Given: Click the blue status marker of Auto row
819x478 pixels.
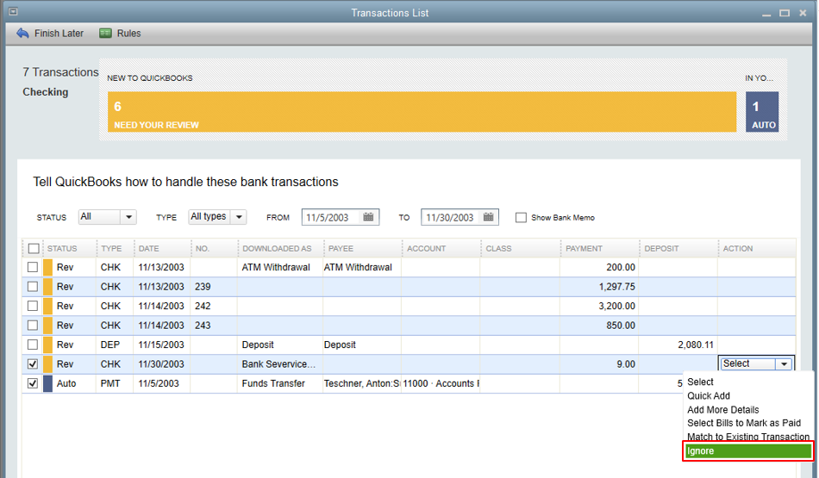Looking at the screenshot, I should point(47,383).
